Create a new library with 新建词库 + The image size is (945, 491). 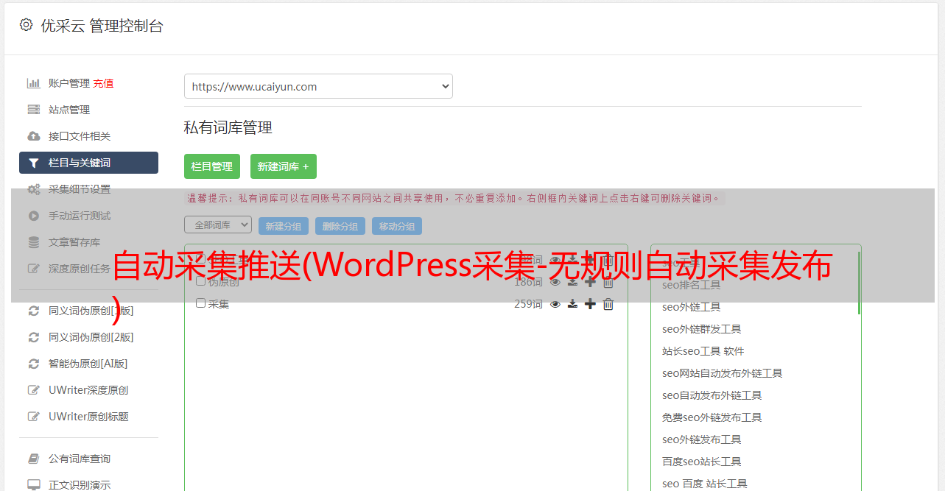click(x=284, y=166)
